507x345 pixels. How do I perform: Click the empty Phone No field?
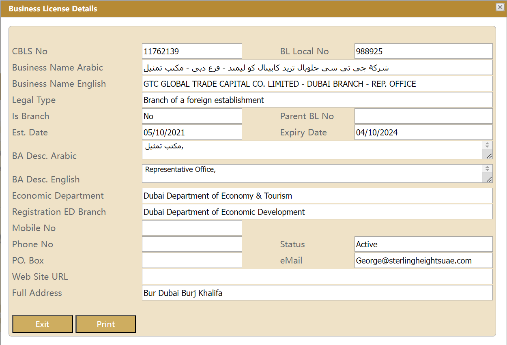[192, 244]
